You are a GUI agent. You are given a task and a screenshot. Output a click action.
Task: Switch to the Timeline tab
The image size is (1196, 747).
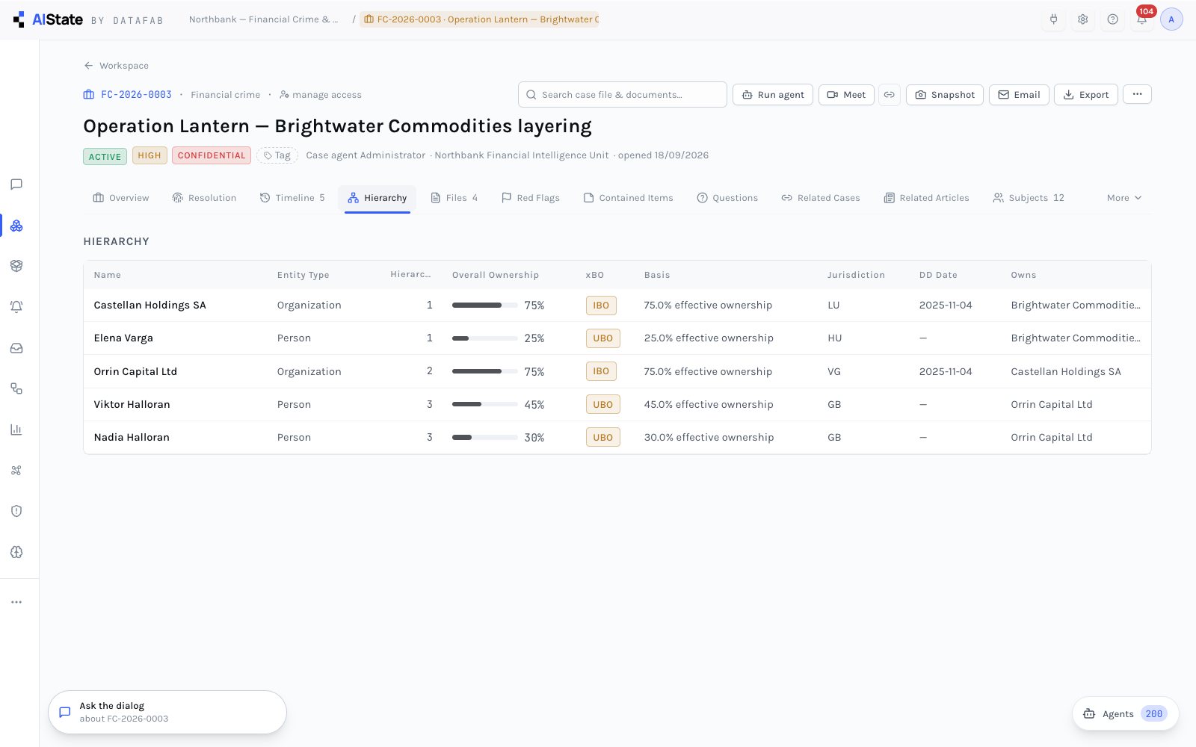pyautogui.click(x=292, y=198)
